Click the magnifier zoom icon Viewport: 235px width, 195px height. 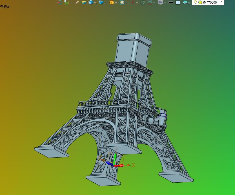click(x=122, y=2)
